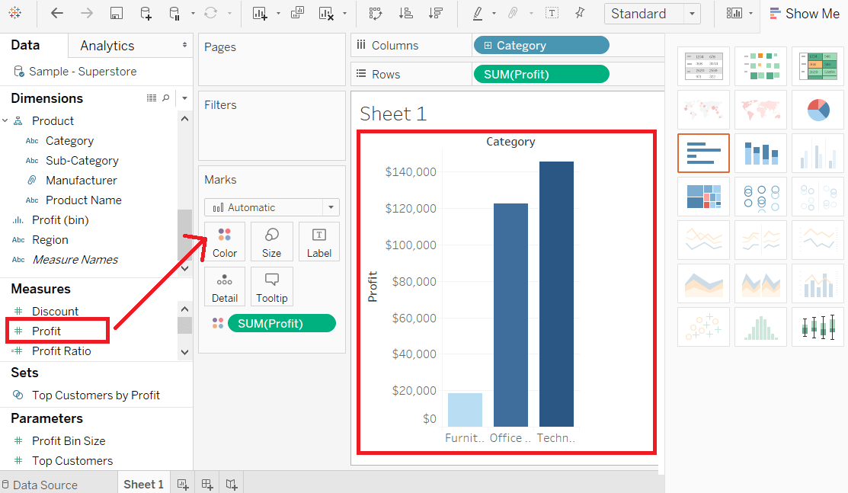This screenshot has height=493, width=848.
Task: Clear the sheet via toolbar icon
Action: point(326,14)
